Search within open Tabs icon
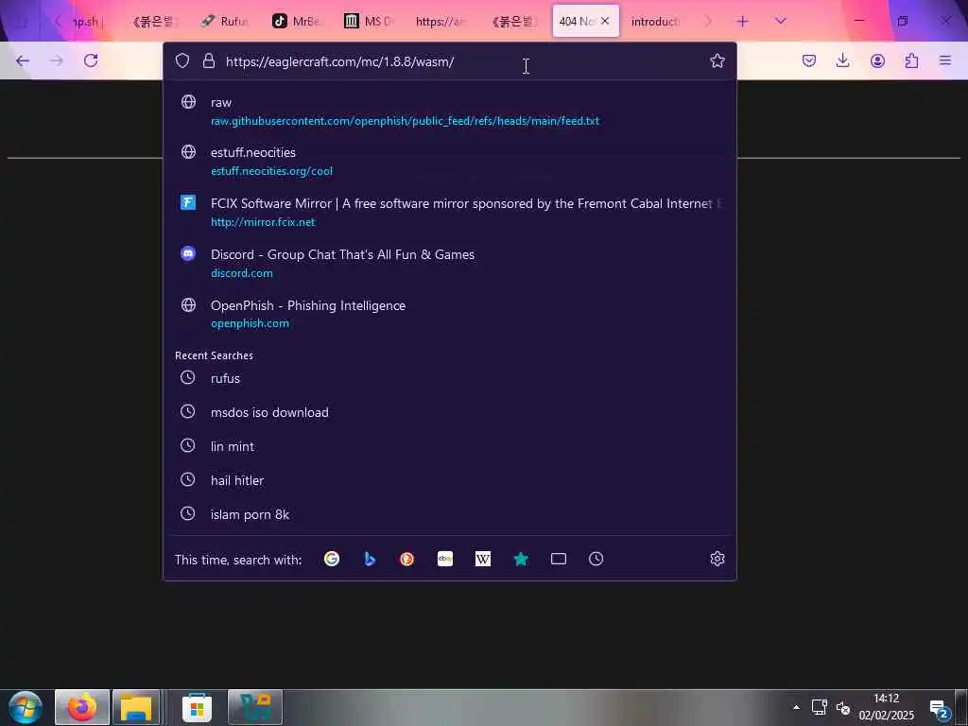Viewport: 968px width, 726px height. click(x=558, y=559)
